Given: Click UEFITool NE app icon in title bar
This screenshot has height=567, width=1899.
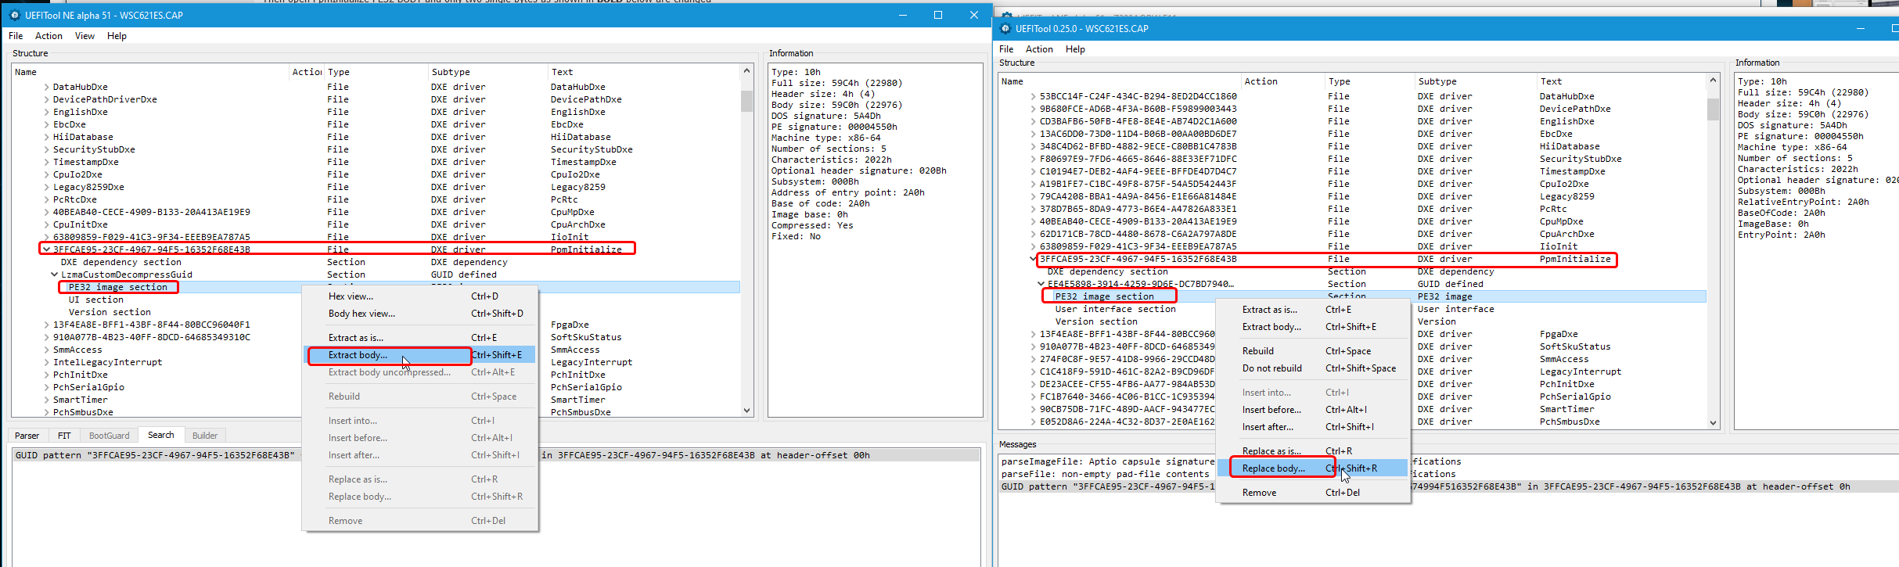Looking at the screenshot, I should tap(15, 15).
